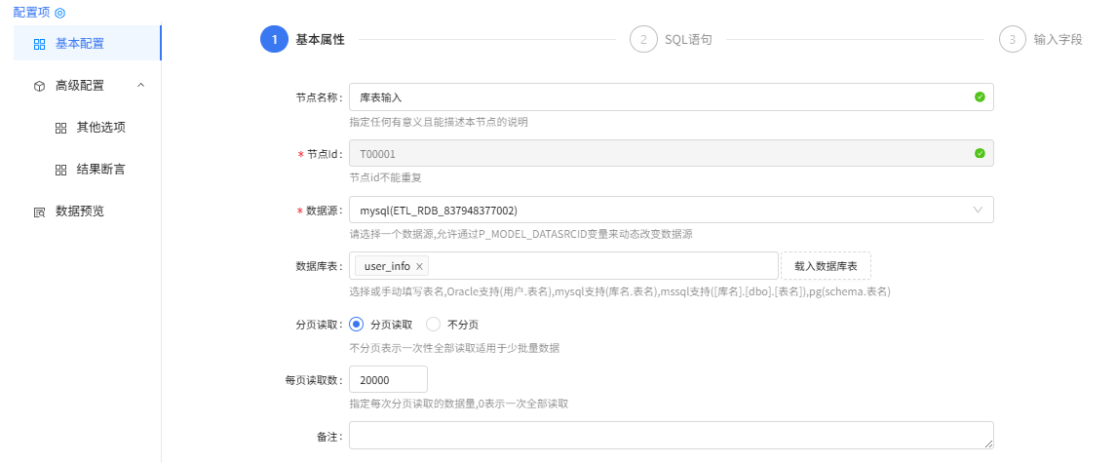Click into the 节点名称 input field
The width and height of the screenshot is (1117, 463).
(x=671, y=96)
